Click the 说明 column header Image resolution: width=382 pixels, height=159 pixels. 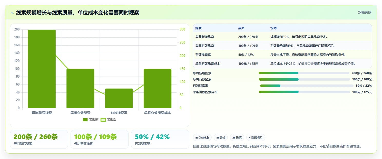coord(273,28)
